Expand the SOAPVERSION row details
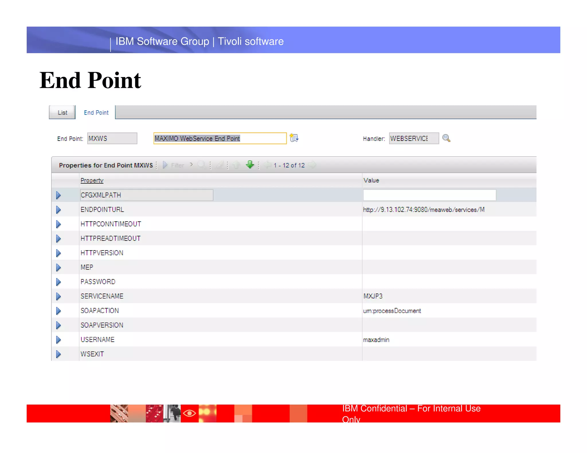This screenshot has height=453, width=587. [58, 325]
